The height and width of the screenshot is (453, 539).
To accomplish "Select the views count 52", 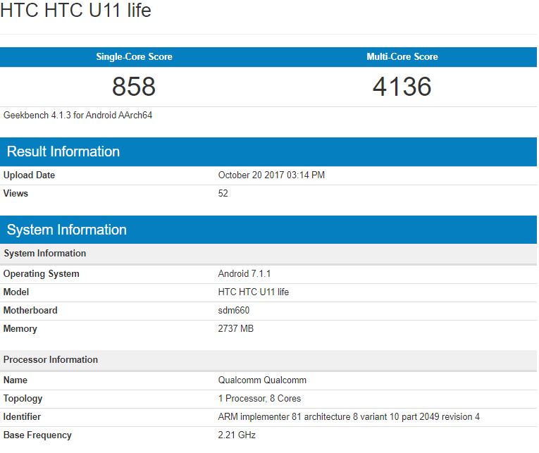I will tap(223, 194).
